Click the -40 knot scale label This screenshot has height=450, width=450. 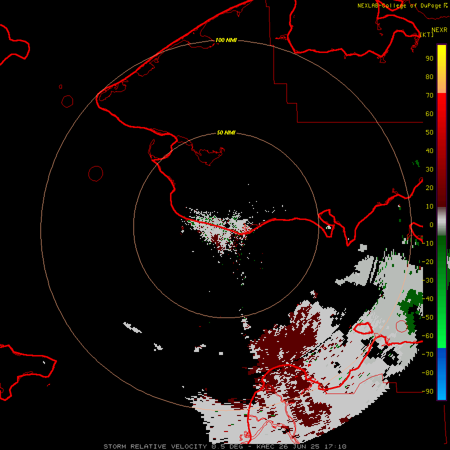point(427,299)
